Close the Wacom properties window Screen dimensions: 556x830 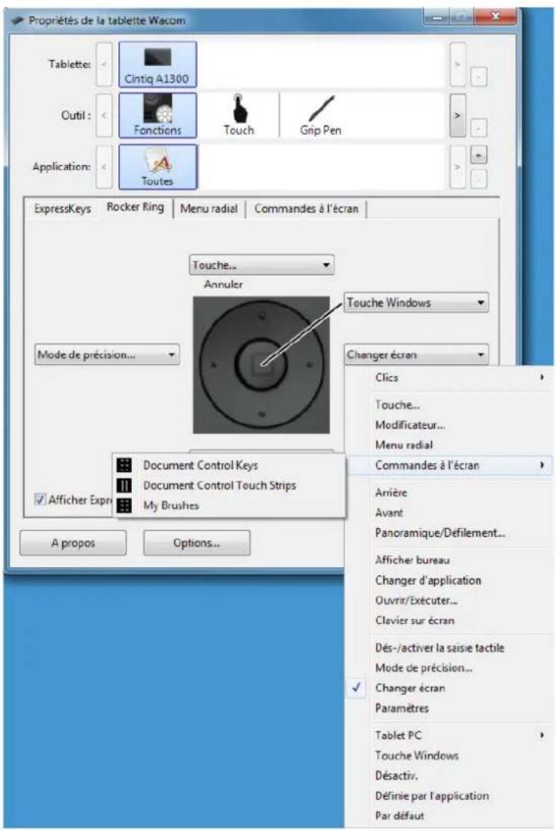[495, 17]
